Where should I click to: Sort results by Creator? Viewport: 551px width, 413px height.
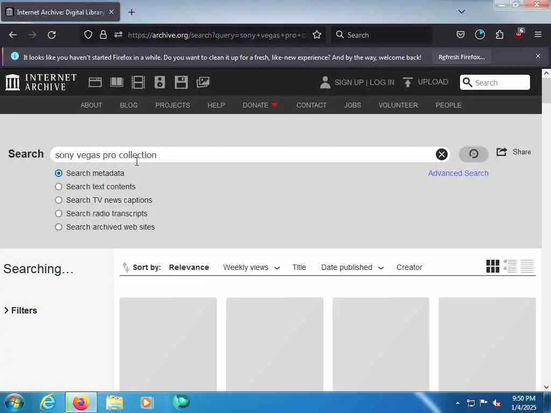pos(409,267)
